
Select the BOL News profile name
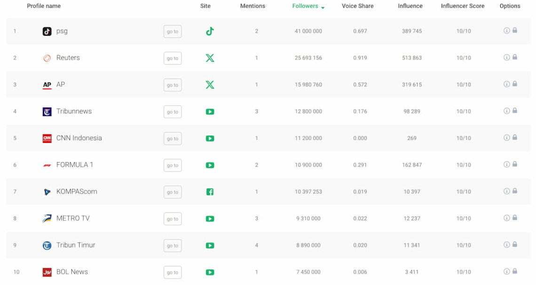(72, 272)
